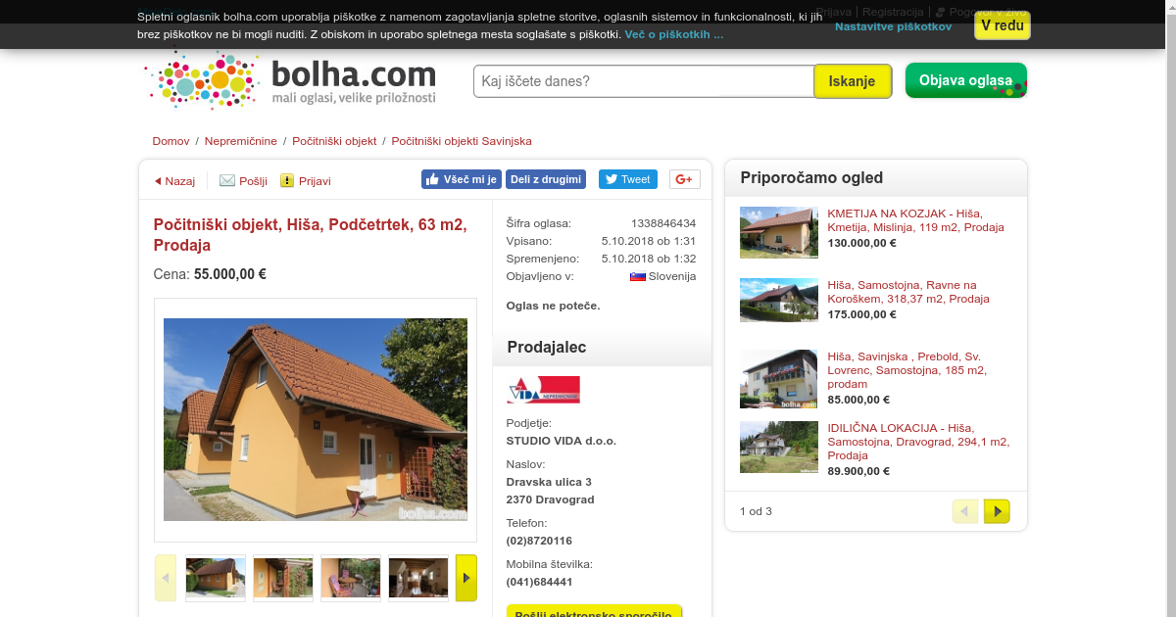Accept cookies with V redu button
The height and width of the screenshot is (617, 1176).
pyautogui.click(x=1003, y=25)
